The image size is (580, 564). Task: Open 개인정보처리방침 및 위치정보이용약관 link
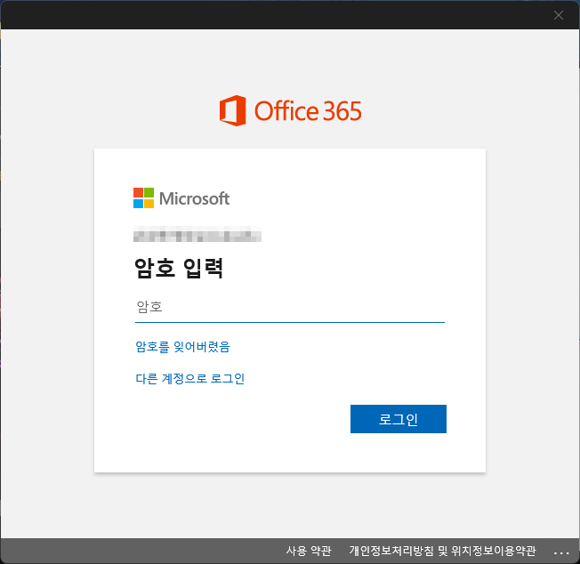pos(442,551)
